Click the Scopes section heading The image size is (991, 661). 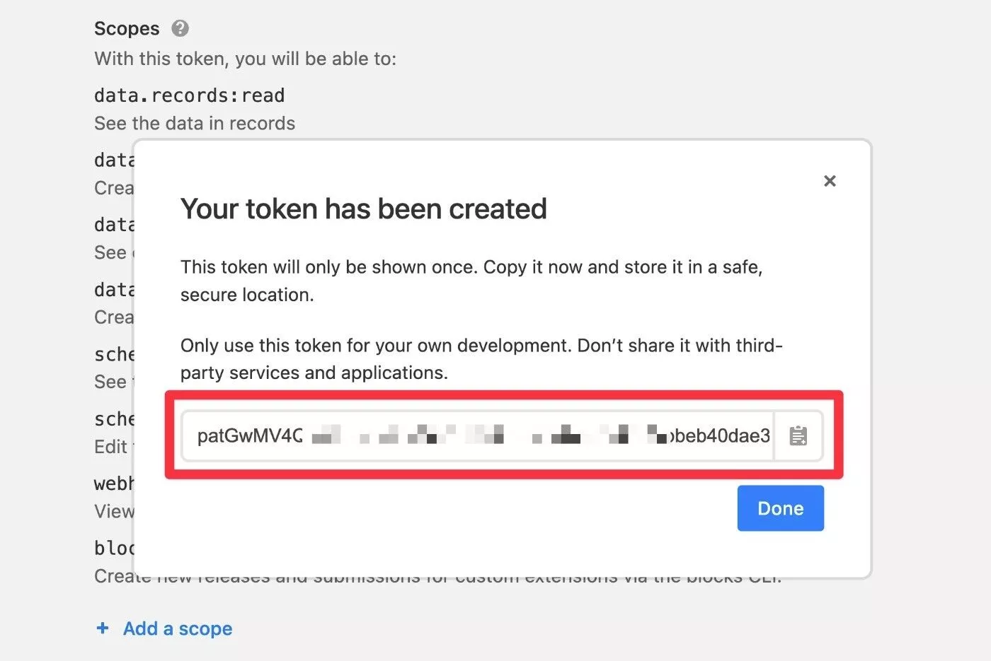tap(127, 28)
